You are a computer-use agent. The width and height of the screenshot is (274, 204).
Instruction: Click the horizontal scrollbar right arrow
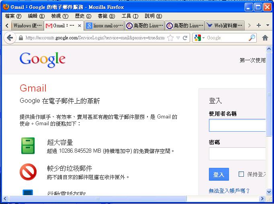(262, 198)
